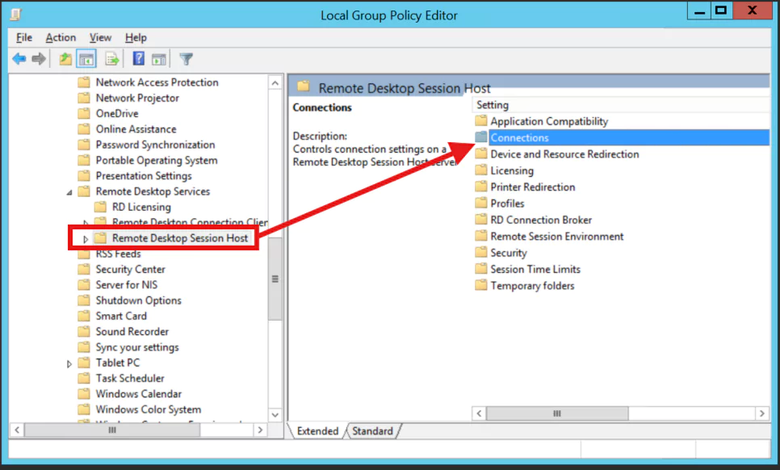Expand the Remote Desktop Session Host node
This screenshot has height=470, width=780.
click(x=86, y=239)
